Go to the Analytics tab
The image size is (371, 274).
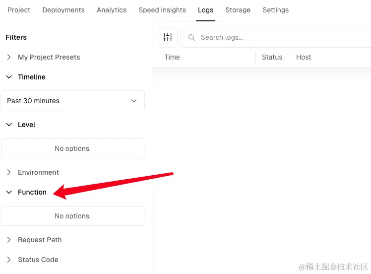click(x=112, y=10)
